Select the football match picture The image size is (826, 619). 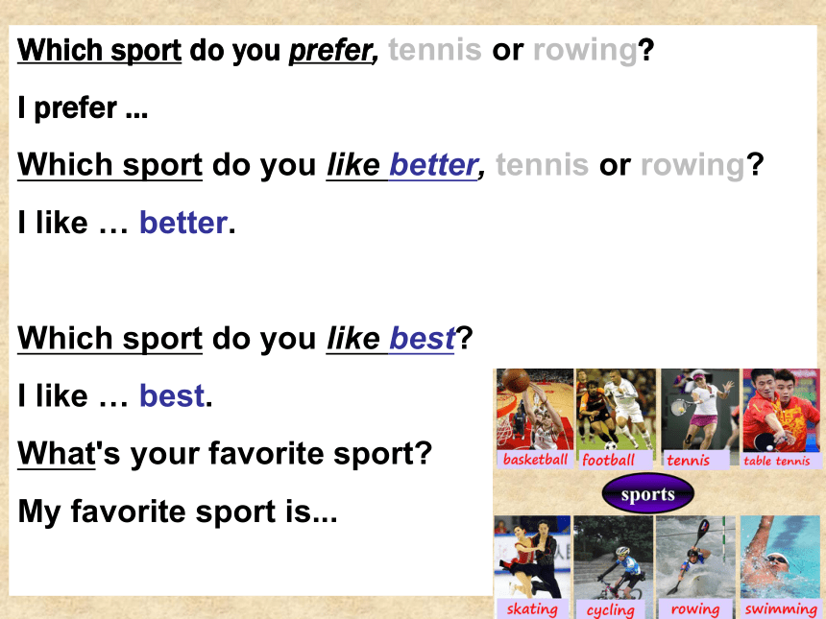pyautogui.click(x=616, y=410)
